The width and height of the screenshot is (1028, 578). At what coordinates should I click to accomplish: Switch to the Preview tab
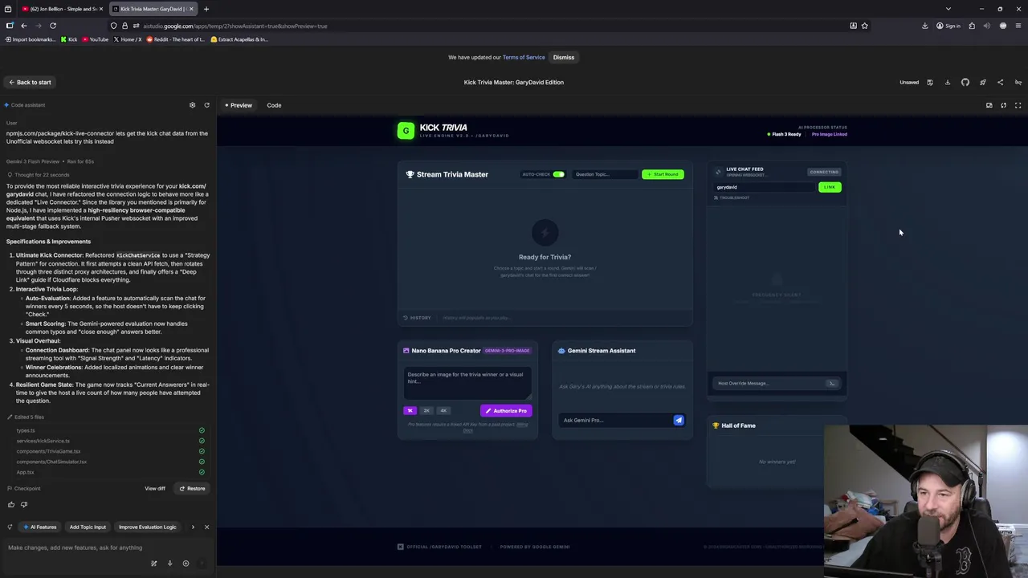click(x=239, y=105)
